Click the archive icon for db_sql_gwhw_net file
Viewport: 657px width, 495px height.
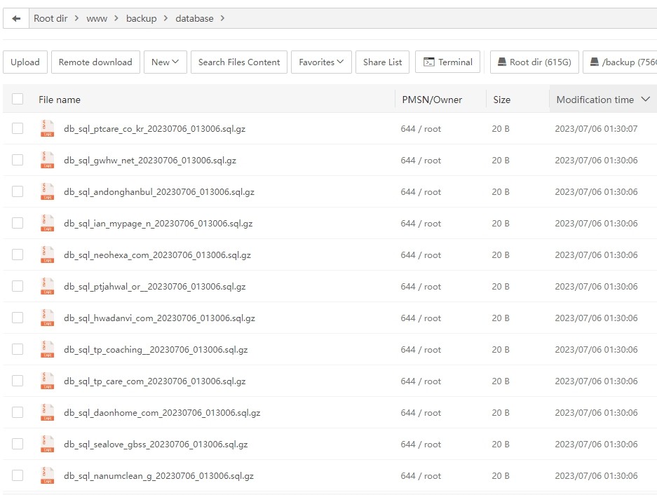point(47,161)
